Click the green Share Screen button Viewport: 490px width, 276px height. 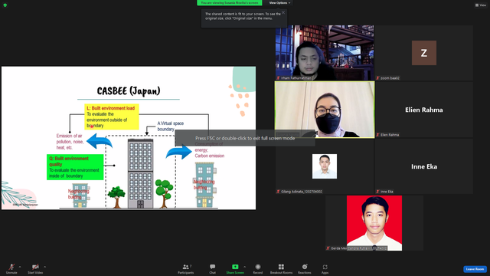235,268
